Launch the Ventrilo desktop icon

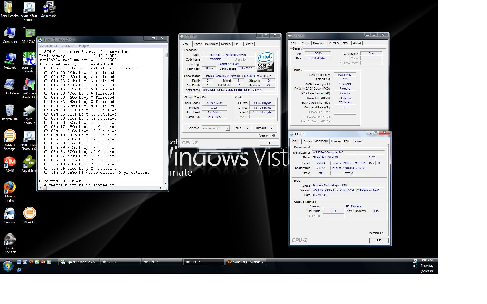pos(10,216)
